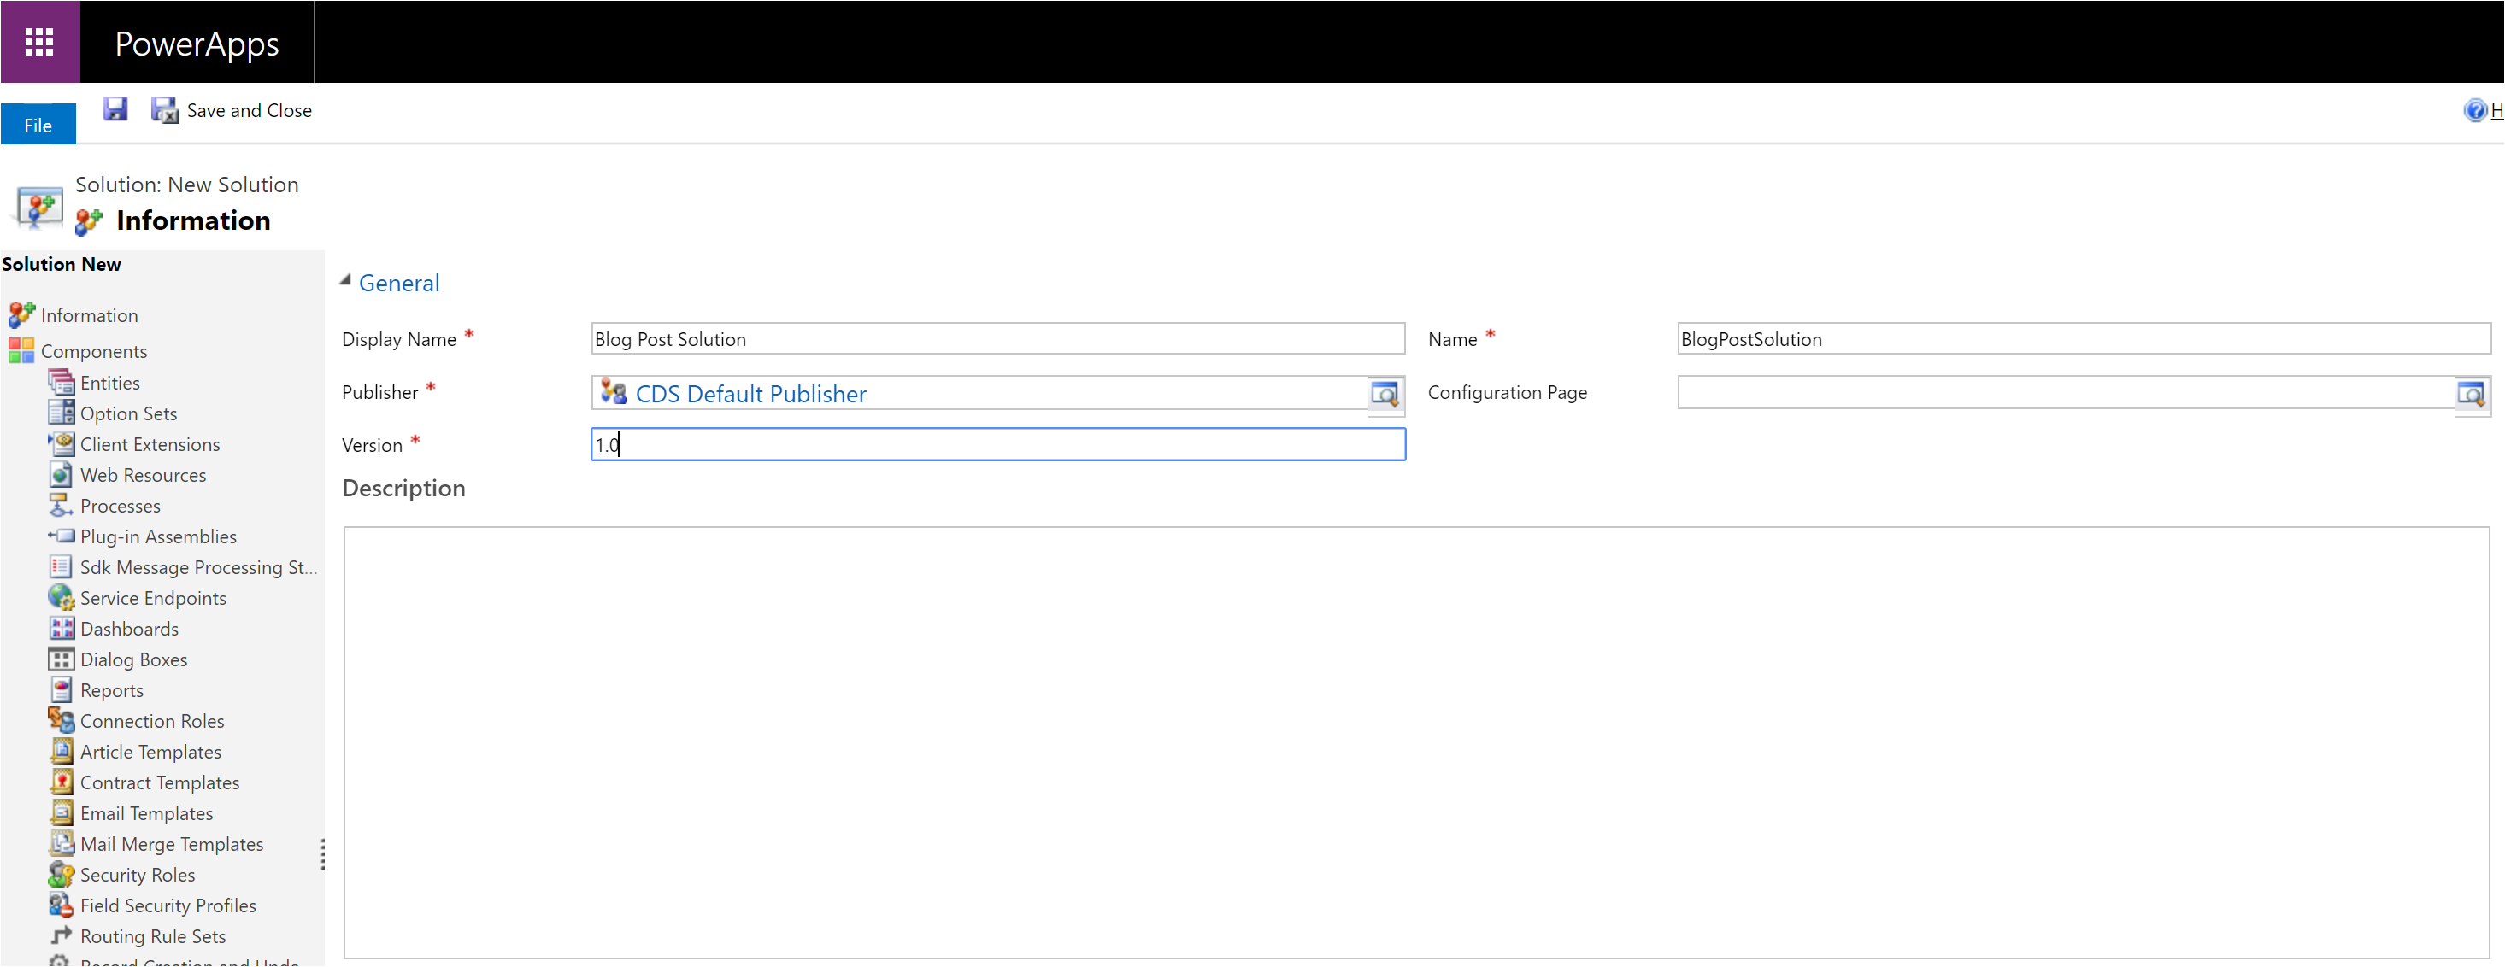Open the Dashboards component icon
Image resolution: width=2505 pixels, height=967 pixels.
click(x=62, y=629)
